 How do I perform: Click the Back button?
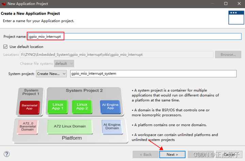tap(146, 155)
